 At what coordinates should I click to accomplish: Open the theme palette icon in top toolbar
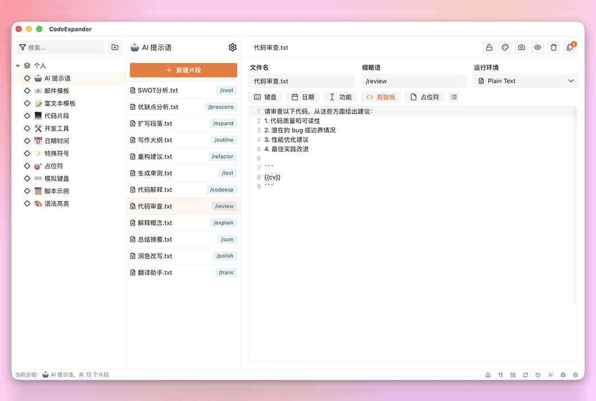505,48
